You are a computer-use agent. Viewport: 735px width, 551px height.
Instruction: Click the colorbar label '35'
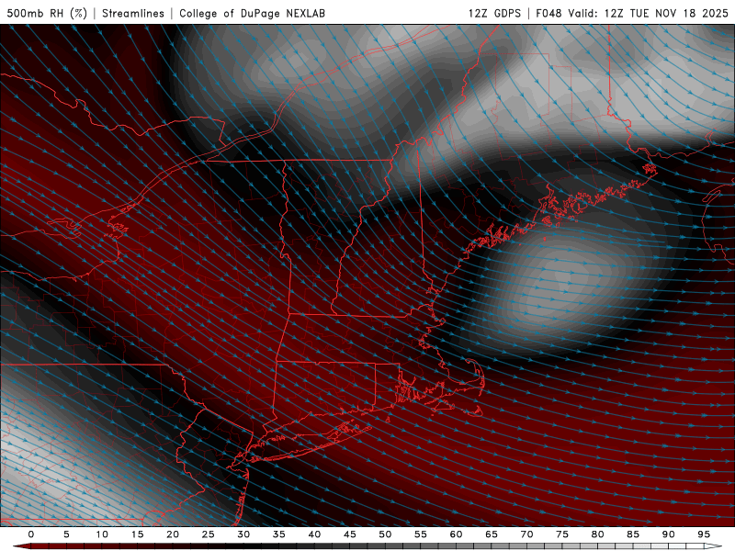279,534
